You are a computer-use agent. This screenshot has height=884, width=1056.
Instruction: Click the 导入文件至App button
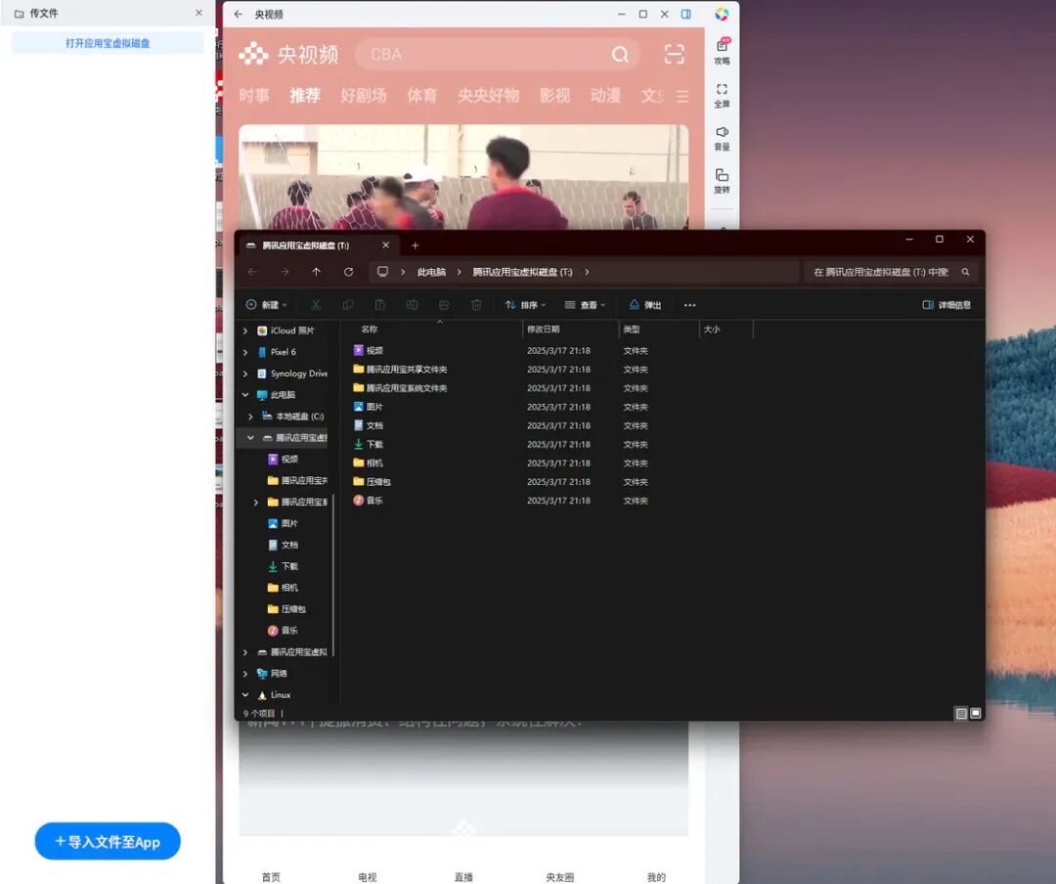coord(108,841)
